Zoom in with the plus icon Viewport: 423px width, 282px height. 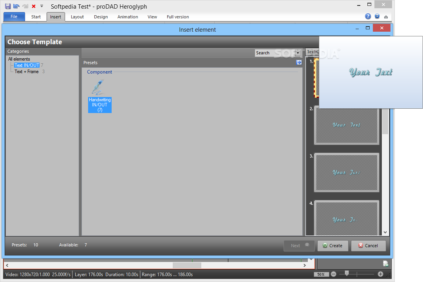pos(380,274)
